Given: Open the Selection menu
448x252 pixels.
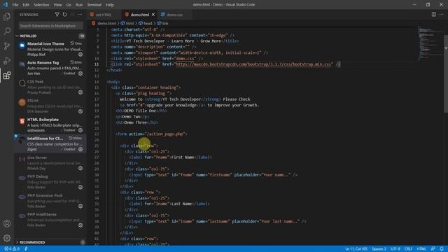Looking at the screenshot, I should [x=41, y=5].
